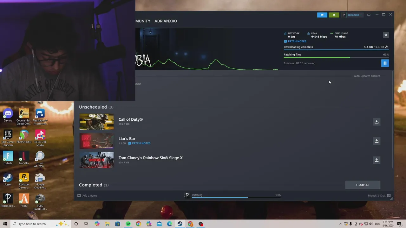
Task: Click the bottom Patching status progress bar
Action: (236, 197)
